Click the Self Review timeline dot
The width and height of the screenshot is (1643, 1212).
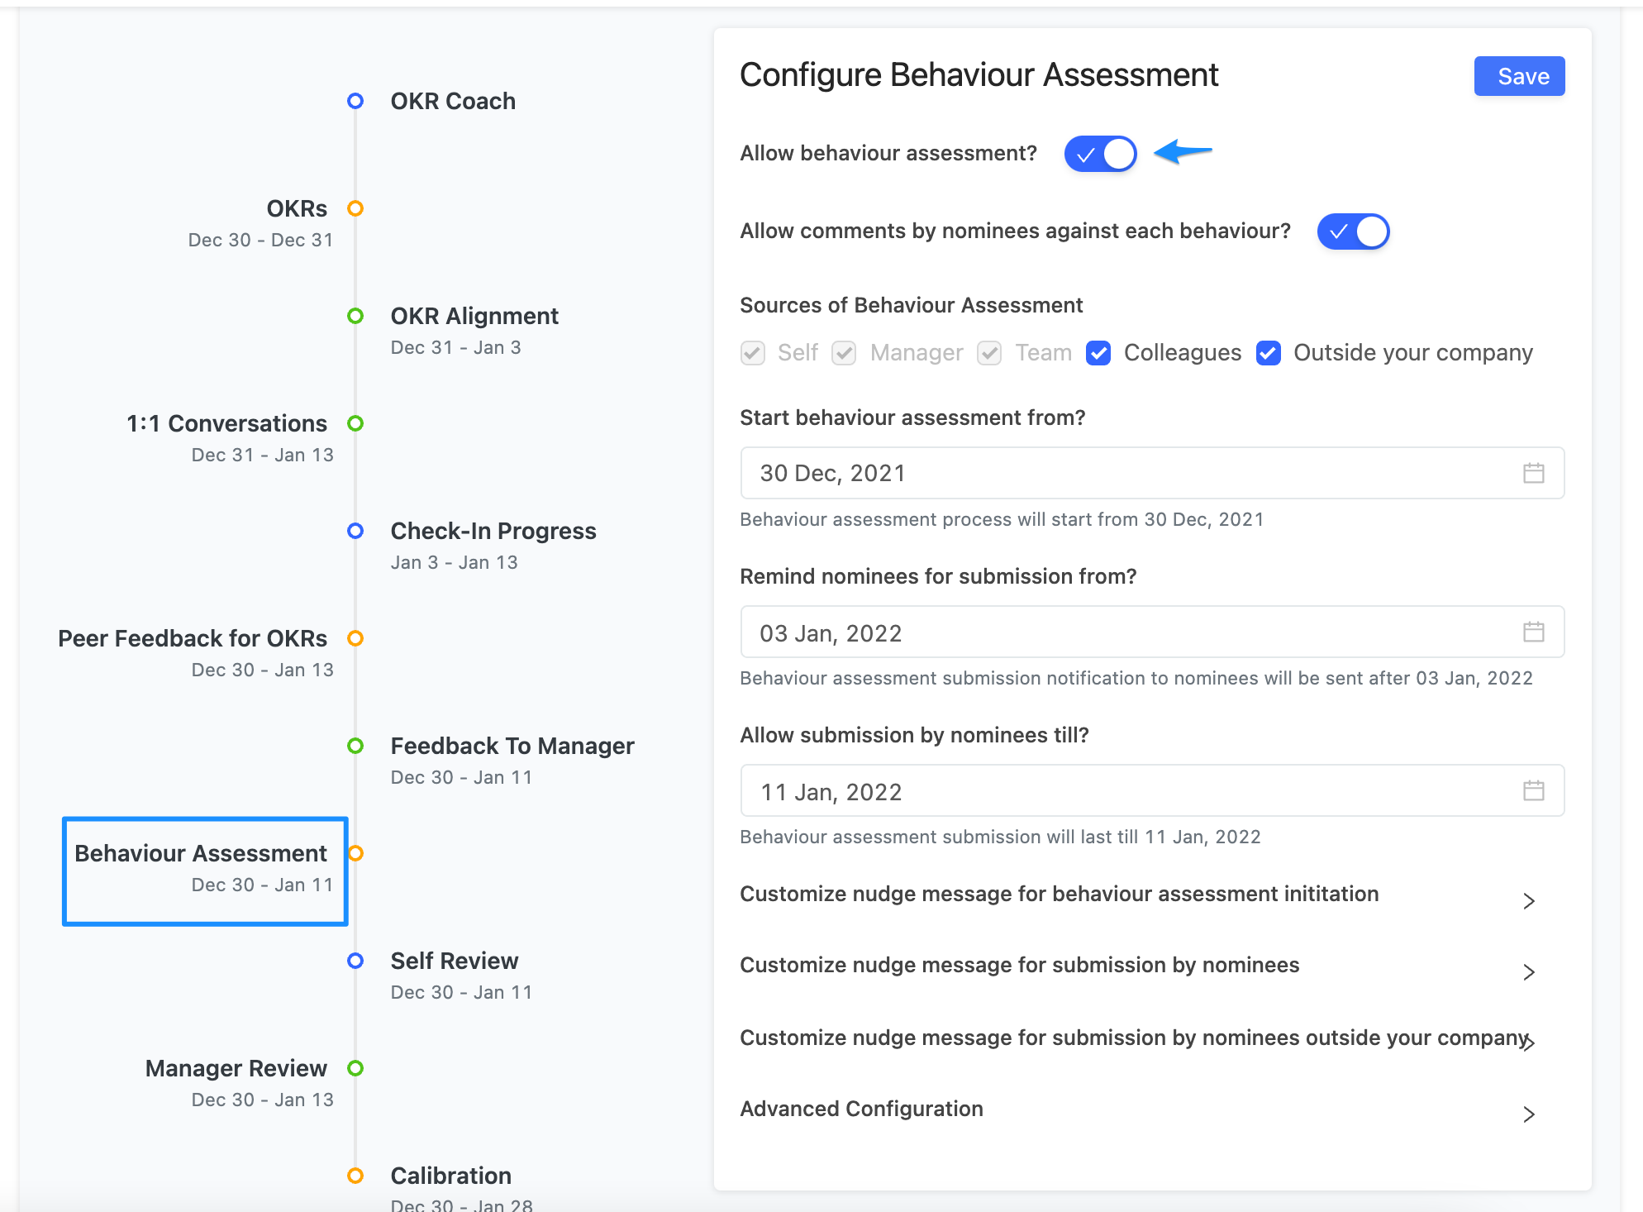point(355,961)
